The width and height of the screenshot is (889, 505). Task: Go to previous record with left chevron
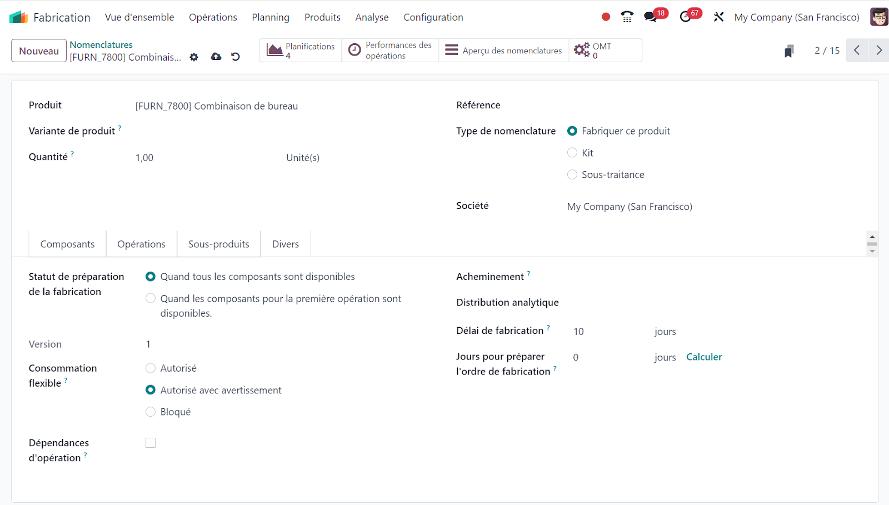point(857,51)
